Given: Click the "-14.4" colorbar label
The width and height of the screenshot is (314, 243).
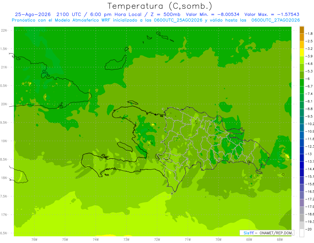Looking at the screenshot, I should coord(310,169).
